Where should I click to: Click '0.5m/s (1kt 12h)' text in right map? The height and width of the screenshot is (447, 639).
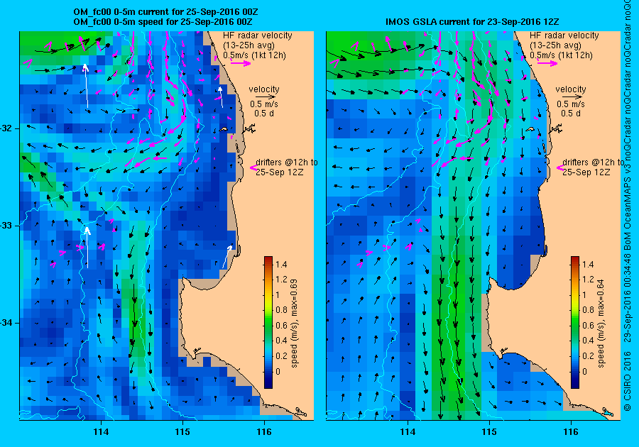tap(561, 55)
